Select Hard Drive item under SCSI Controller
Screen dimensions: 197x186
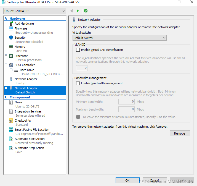[27, 70]
